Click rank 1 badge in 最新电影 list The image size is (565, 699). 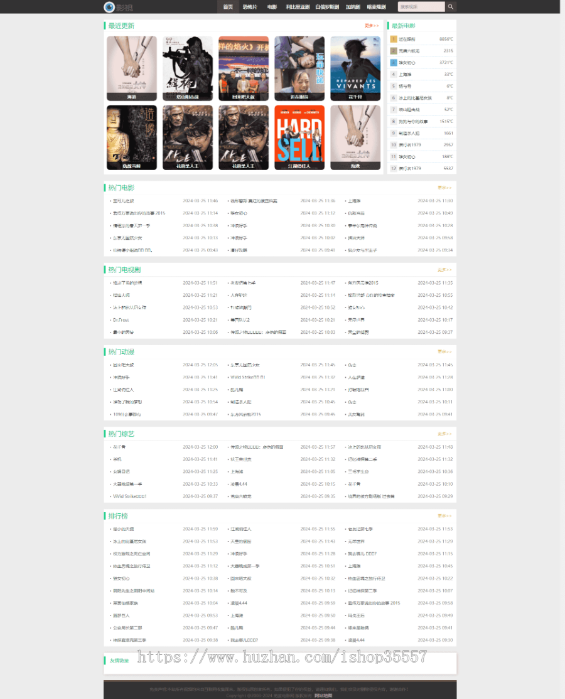[x=394, y=40]
